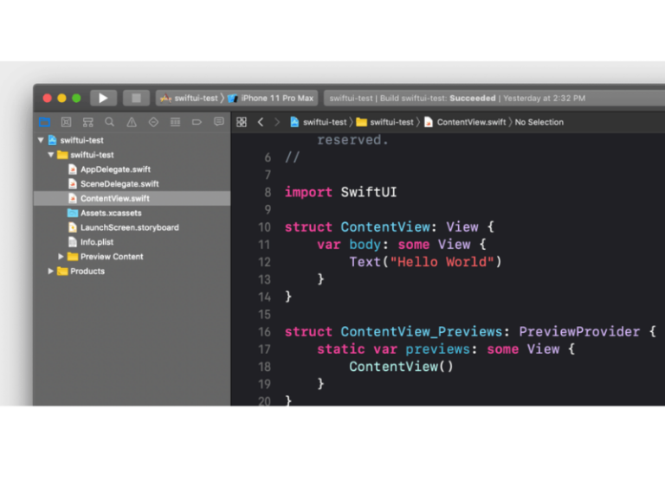Go back using the editor's left chevron
The height and width of the screenshot is (498, 665).
tap(260, 122)
